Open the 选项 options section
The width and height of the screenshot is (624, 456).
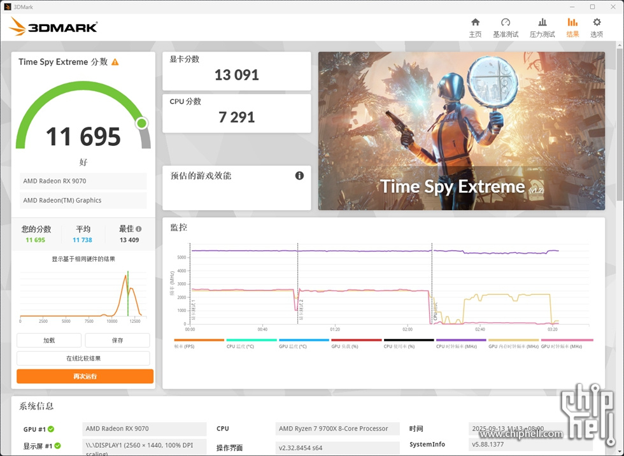point(597,28)
